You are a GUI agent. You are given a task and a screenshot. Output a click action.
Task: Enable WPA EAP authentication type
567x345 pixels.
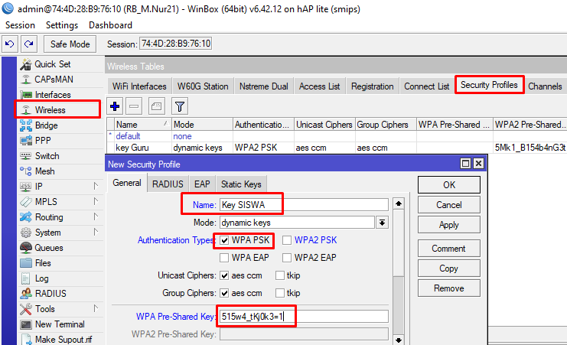(224, 258)
